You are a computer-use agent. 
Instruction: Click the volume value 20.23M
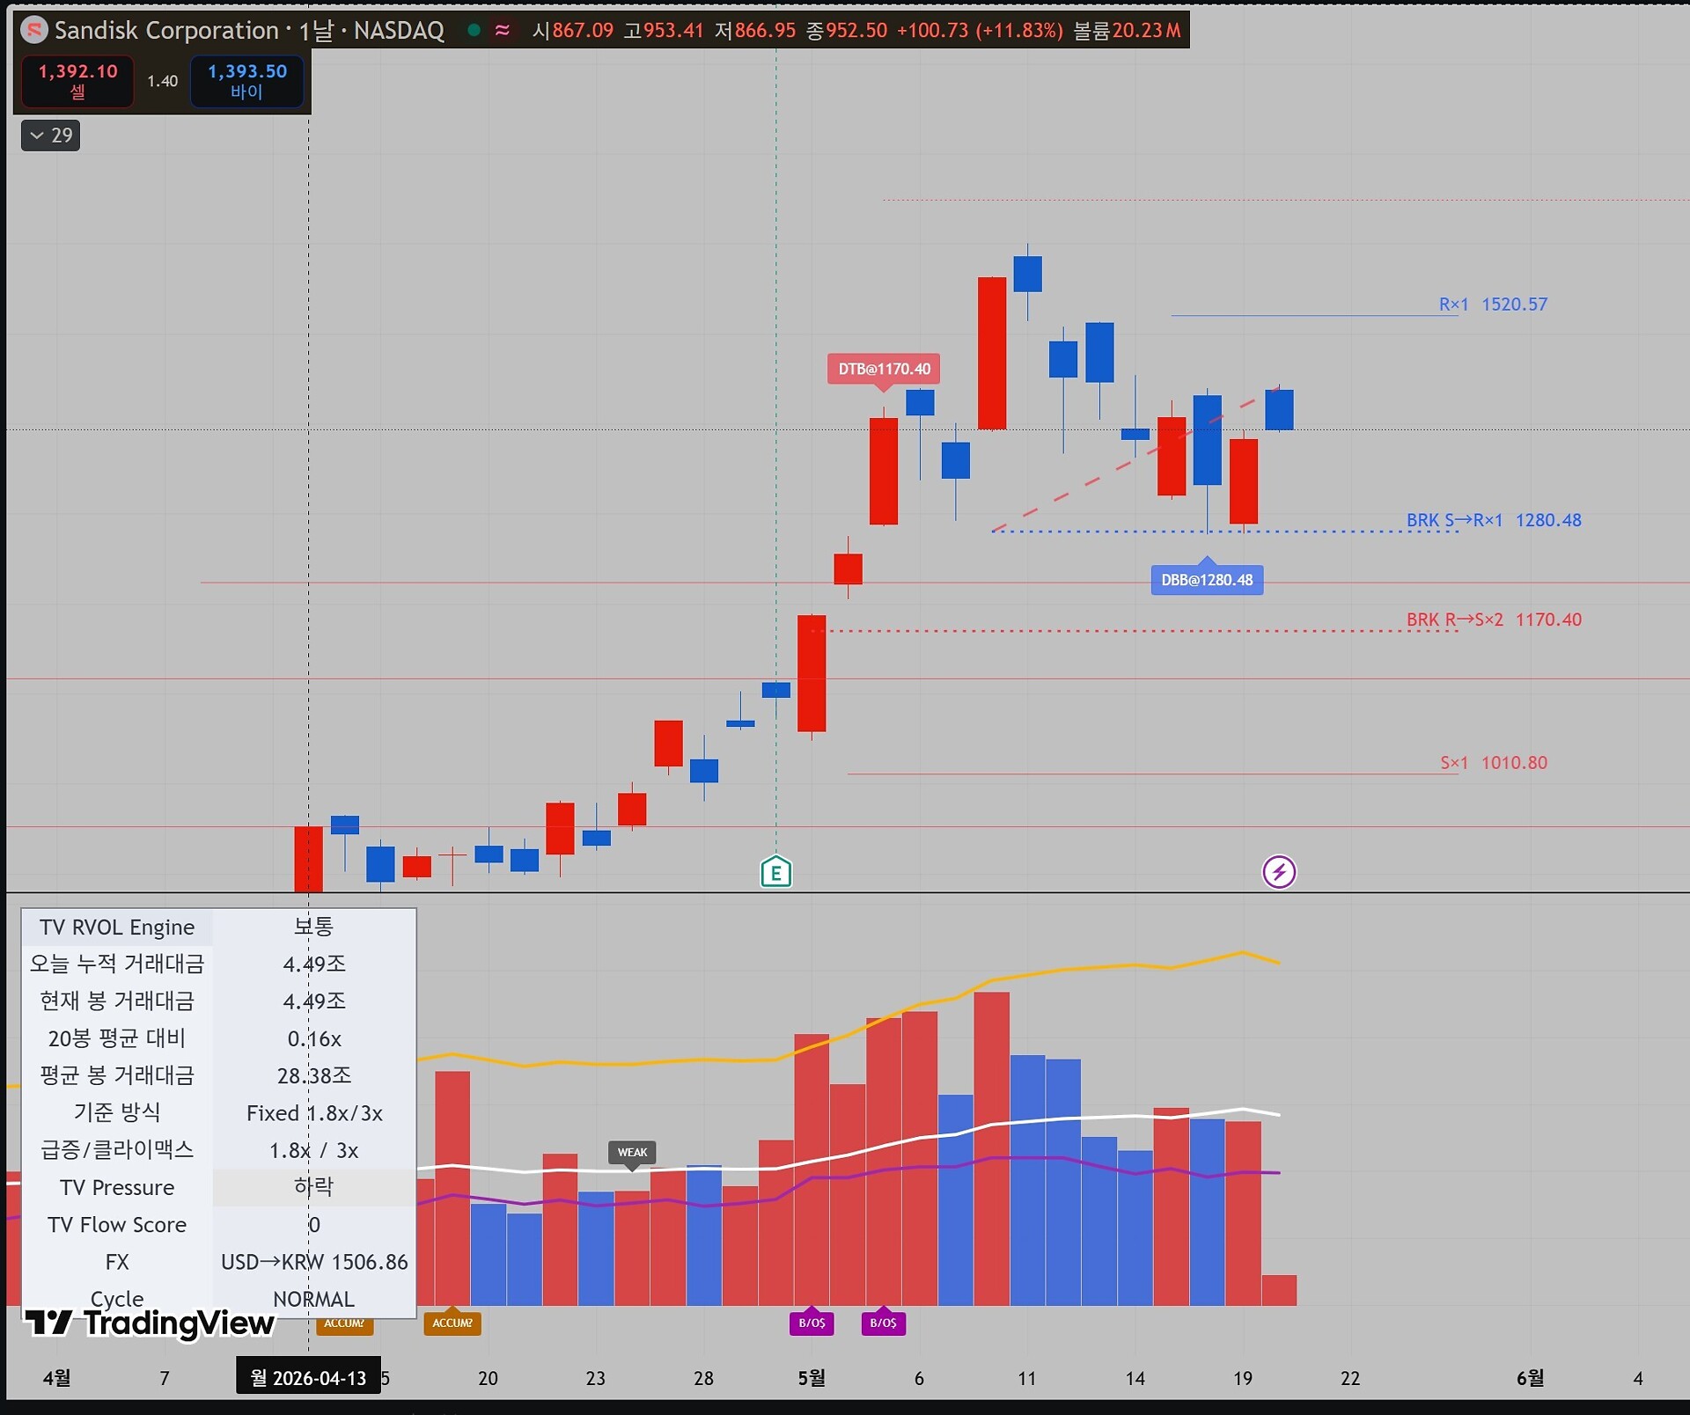[x=1147, y=31]
